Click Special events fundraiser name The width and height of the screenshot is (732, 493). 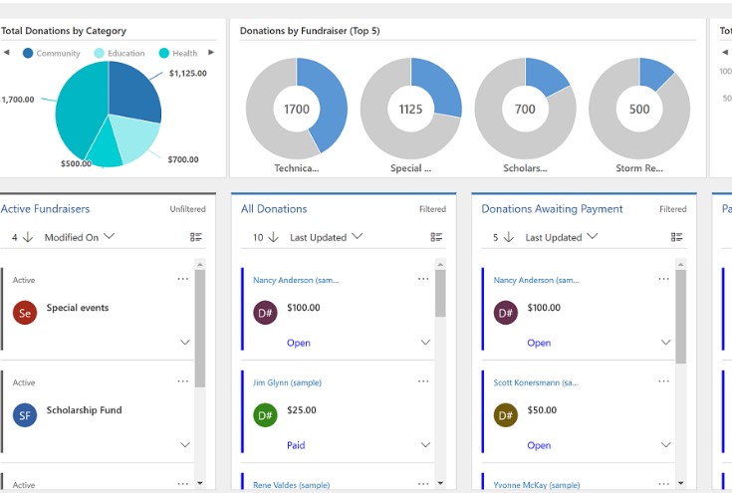point(78,308)
